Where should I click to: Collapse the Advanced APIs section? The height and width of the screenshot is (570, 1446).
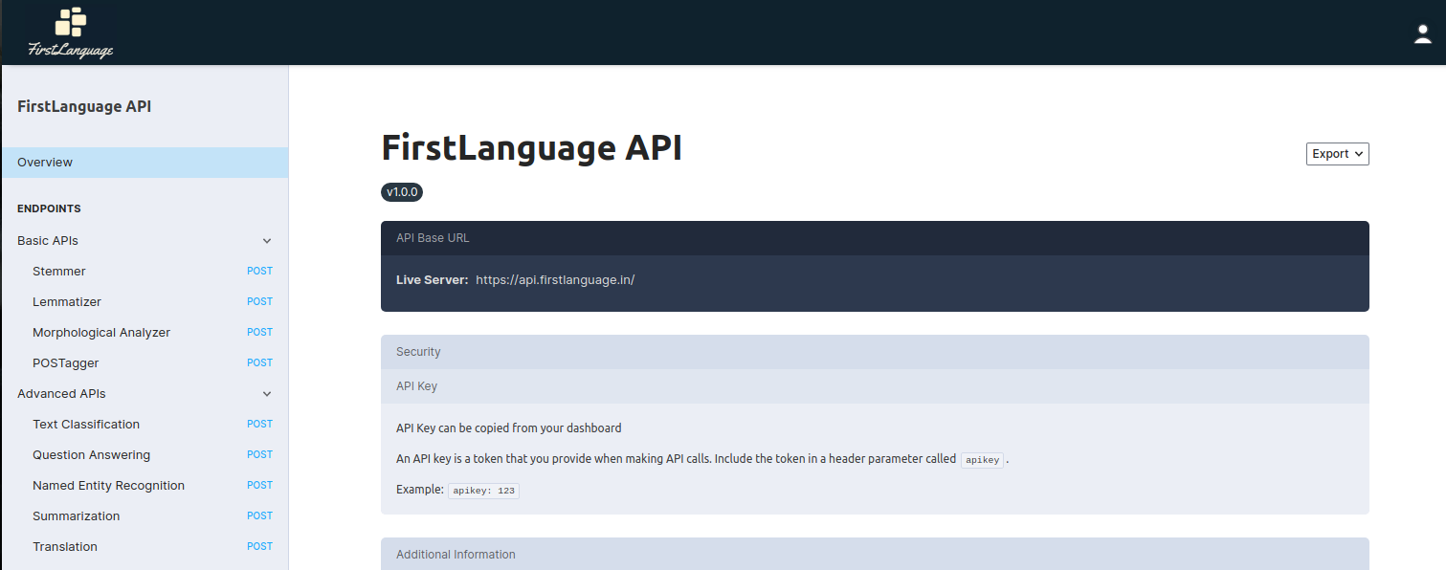[267, 394]
